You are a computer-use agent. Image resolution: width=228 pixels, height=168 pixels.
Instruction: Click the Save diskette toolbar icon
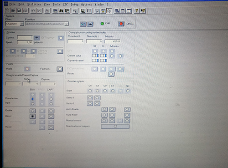pos(19,10)
